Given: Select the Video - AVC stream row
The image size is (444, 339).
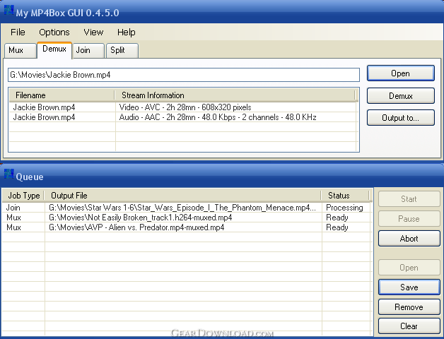Looking at the screenshot, I should 183,107.
